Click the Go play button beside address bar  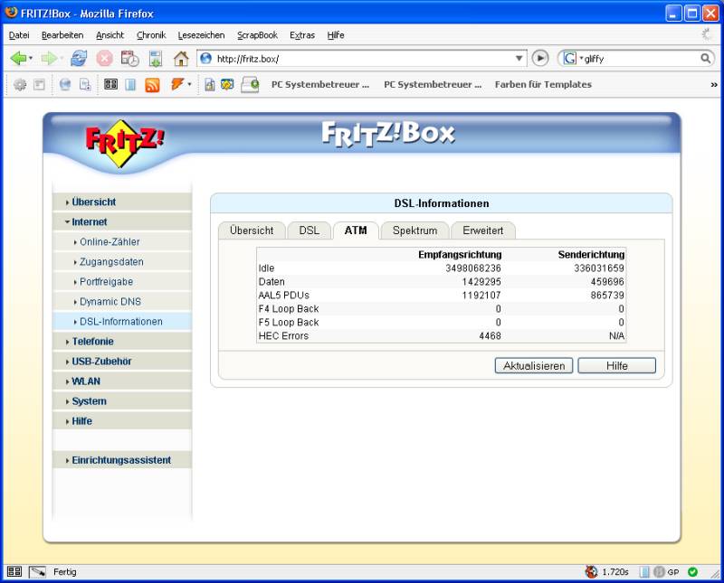click(540, 58)
